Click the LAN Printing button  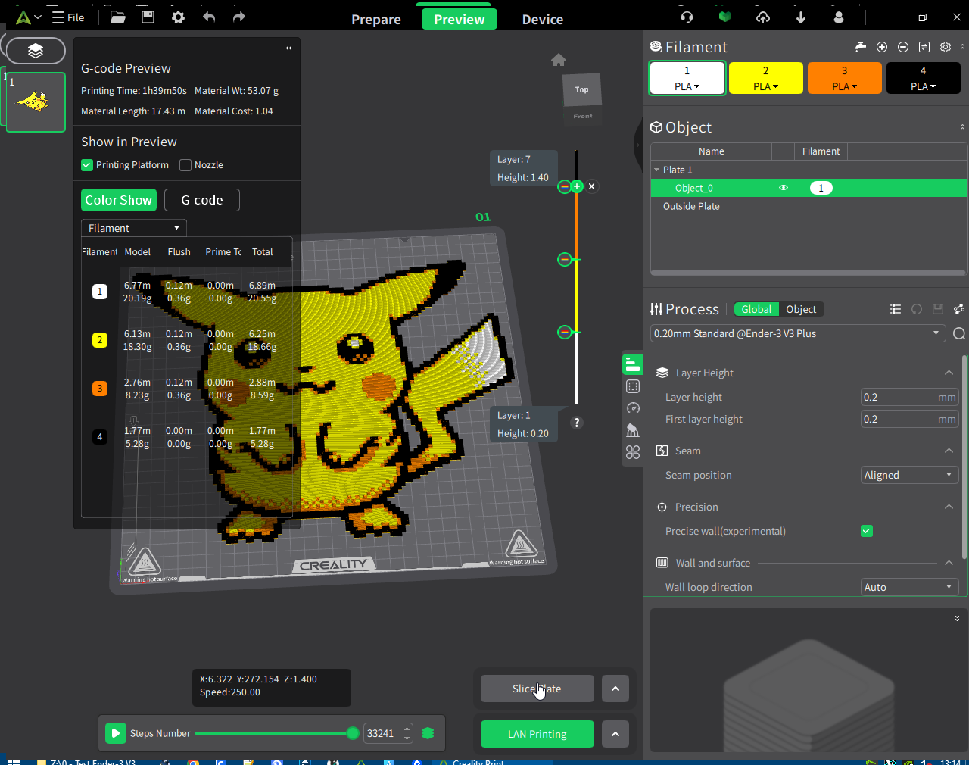coord(537,734)
